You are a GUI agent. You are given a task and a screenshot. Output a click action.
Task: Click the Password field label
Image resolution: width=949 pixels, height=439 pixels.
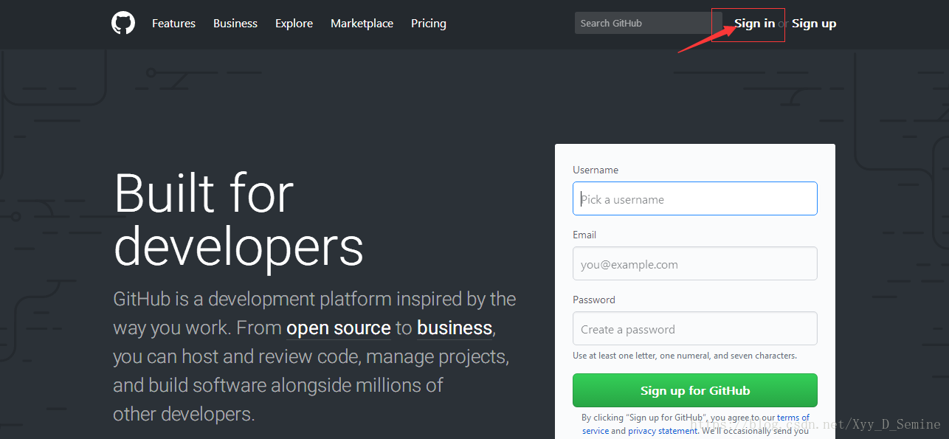[x=594, y=300]
